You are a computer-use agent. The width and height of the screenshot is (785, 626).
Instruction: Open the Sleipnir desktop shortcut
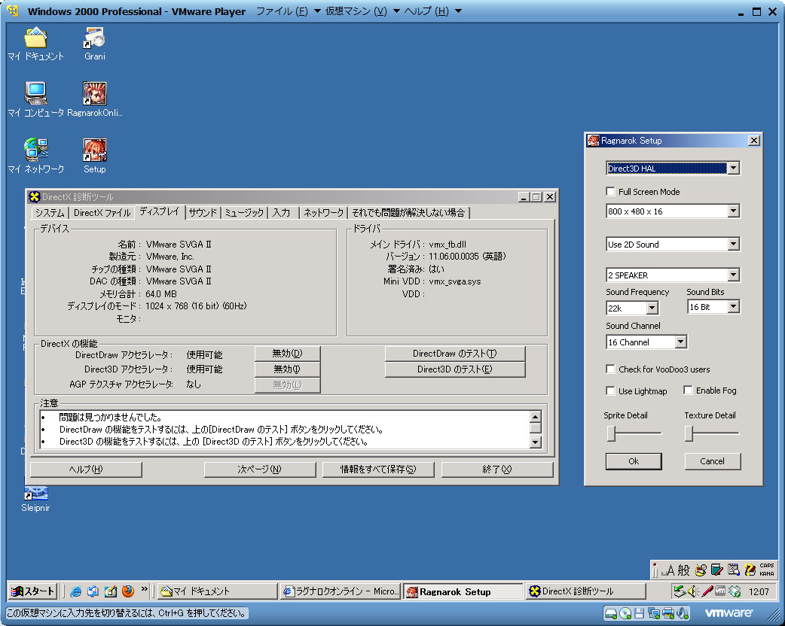[x=35, y=494]
